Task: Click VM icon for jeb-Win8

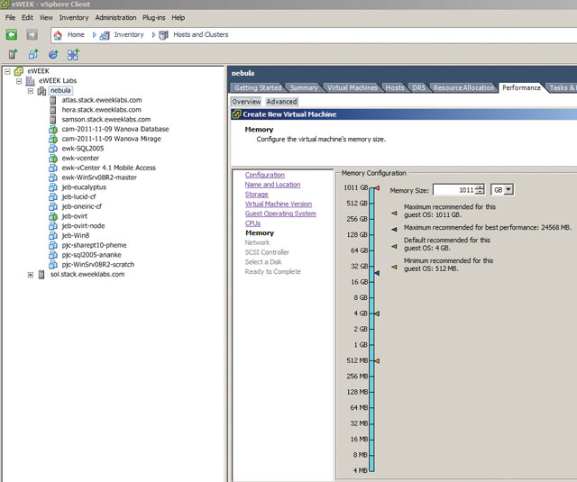Action: coord(53,235)
